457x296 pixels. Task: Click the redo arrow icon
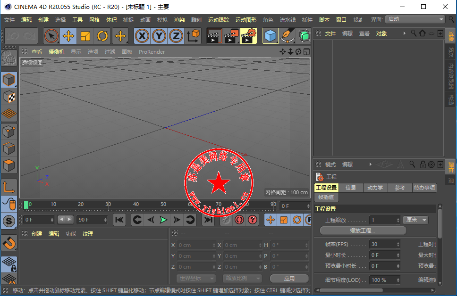(x=29, y=36)
